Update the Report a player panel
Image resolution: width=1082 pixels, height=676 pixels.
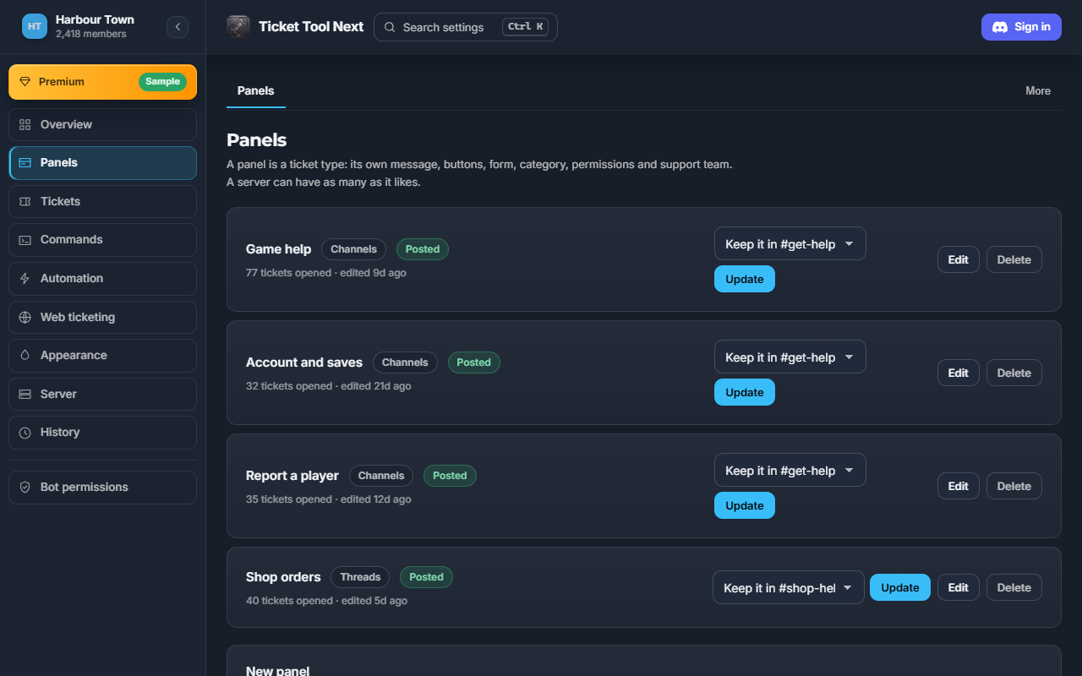[745, 505]
